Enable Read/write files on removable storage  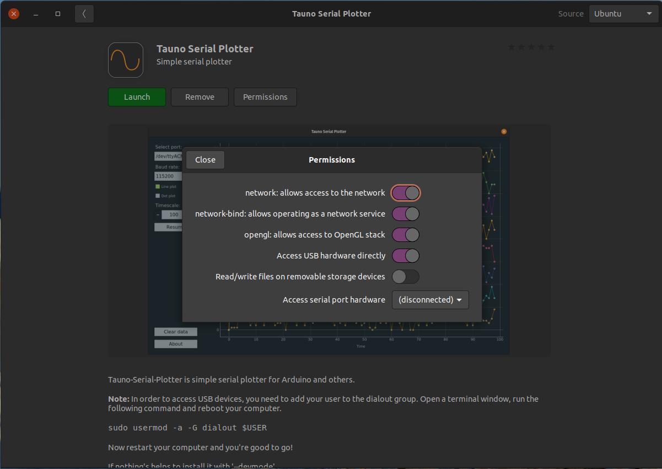pos(406,277)
